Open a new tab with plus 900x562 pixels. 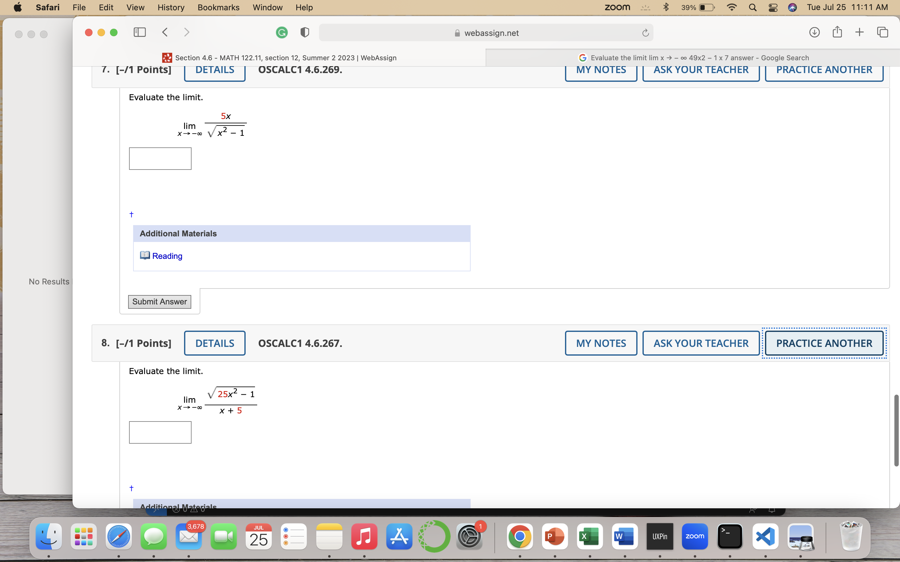(859, 32)
